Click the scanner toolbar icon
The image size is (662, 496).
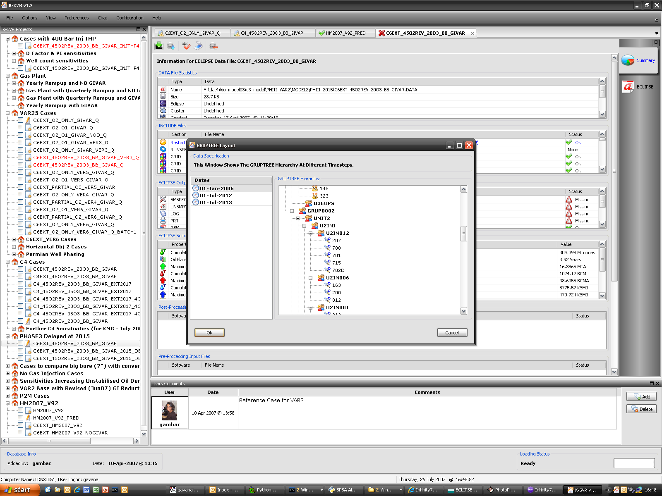tap(199, 46)
